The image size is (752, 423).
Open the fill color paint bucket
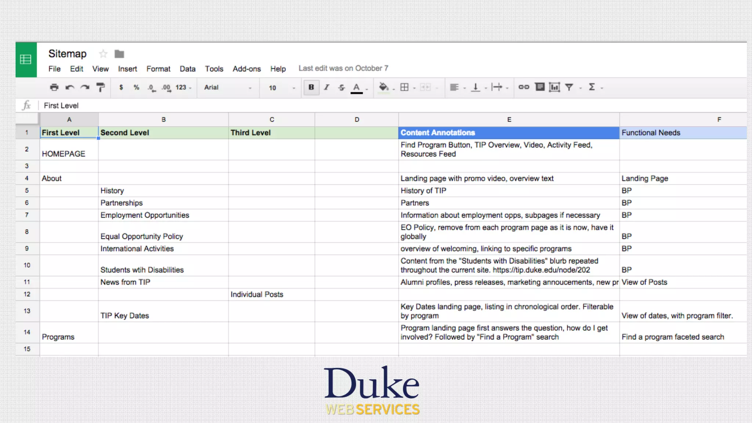pyautogui.click(x=383, y=87)
